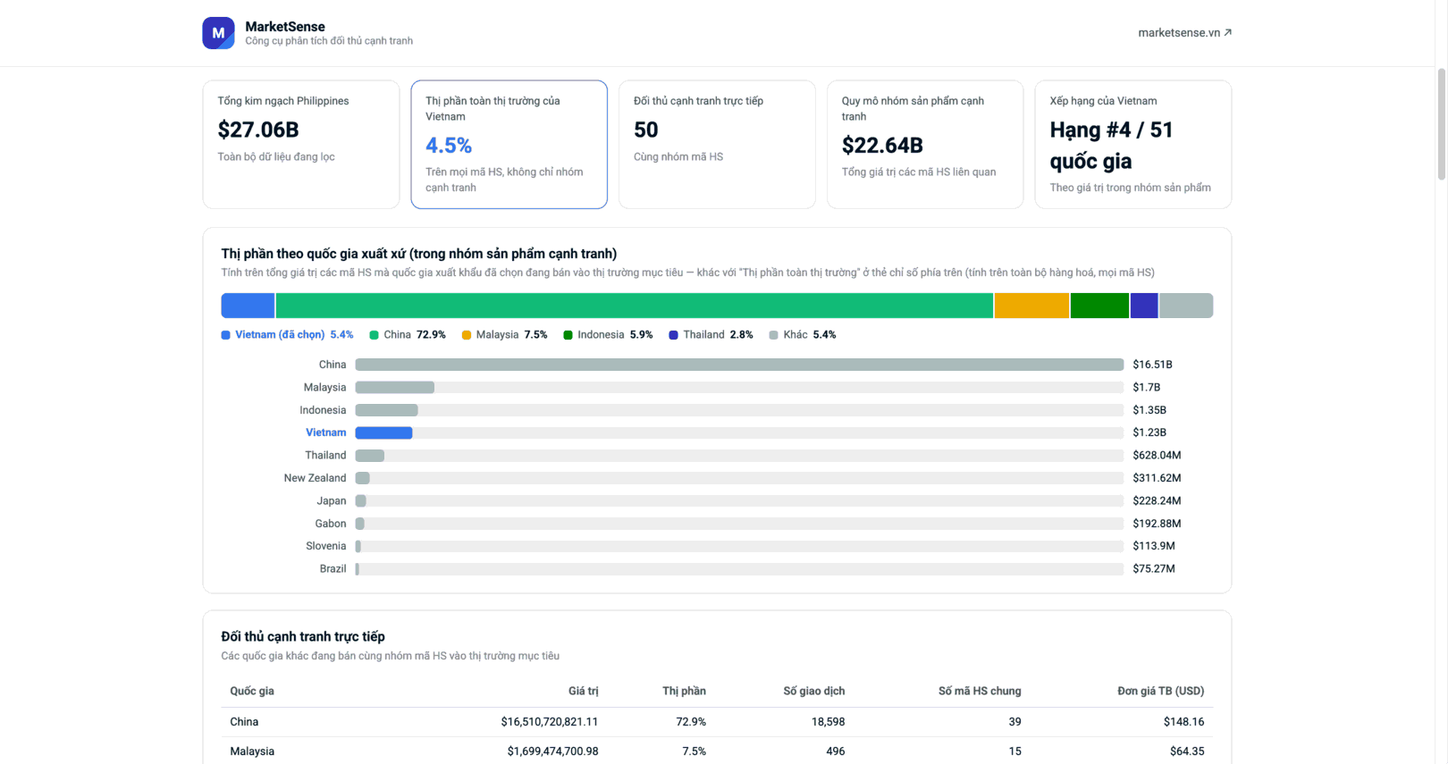Image resolution: width=1448 pixels, height=764 pixels.
Task: Select the Hạng #4 / 51 ranking card
Action: (x=1132, y=145)
